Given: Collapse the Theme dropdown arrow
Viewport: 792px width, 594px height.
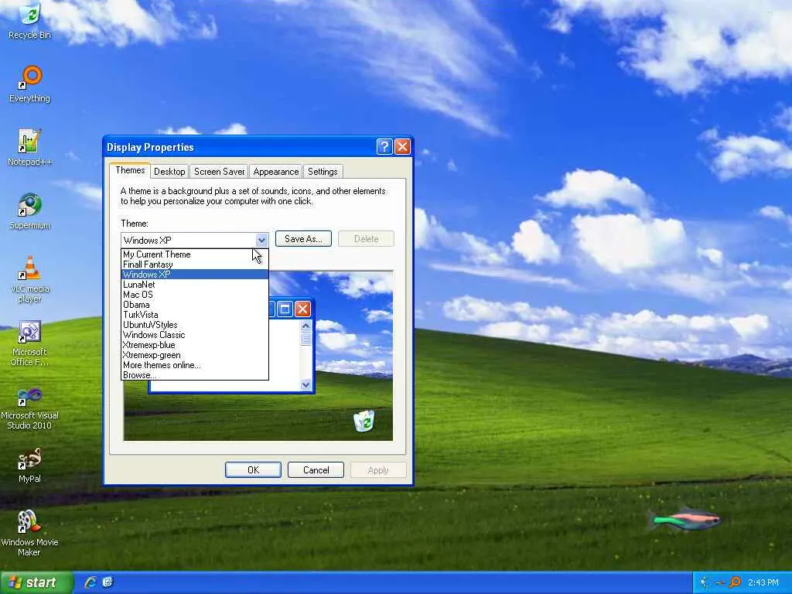Looking at the screenshot, I should click(261, 240).
